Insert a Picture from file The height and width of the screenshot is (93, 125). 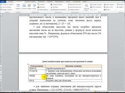coord(24,7)
